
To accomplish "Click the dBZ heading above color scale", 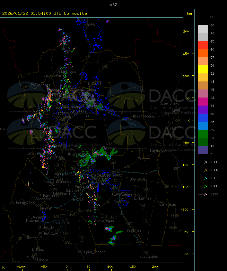I will pos(210,17).
